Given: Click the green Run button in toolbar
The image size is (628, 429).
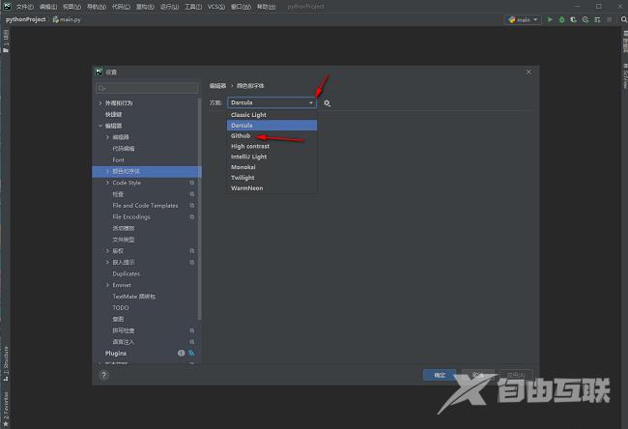Looking at the screenshot, I should pyautogui.click(x=551, y=18).
